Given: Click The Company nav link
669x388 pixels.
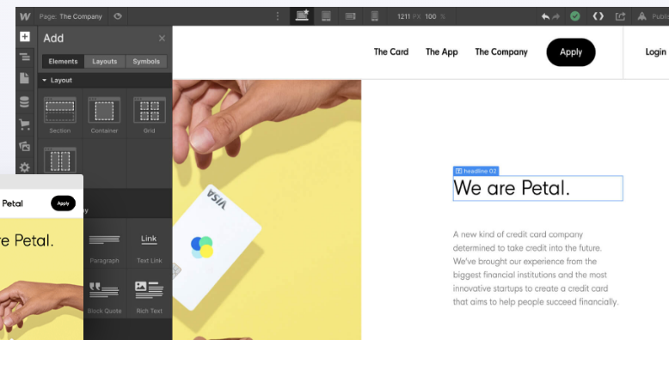Looking at the screenshot, I should coord(501,52).
